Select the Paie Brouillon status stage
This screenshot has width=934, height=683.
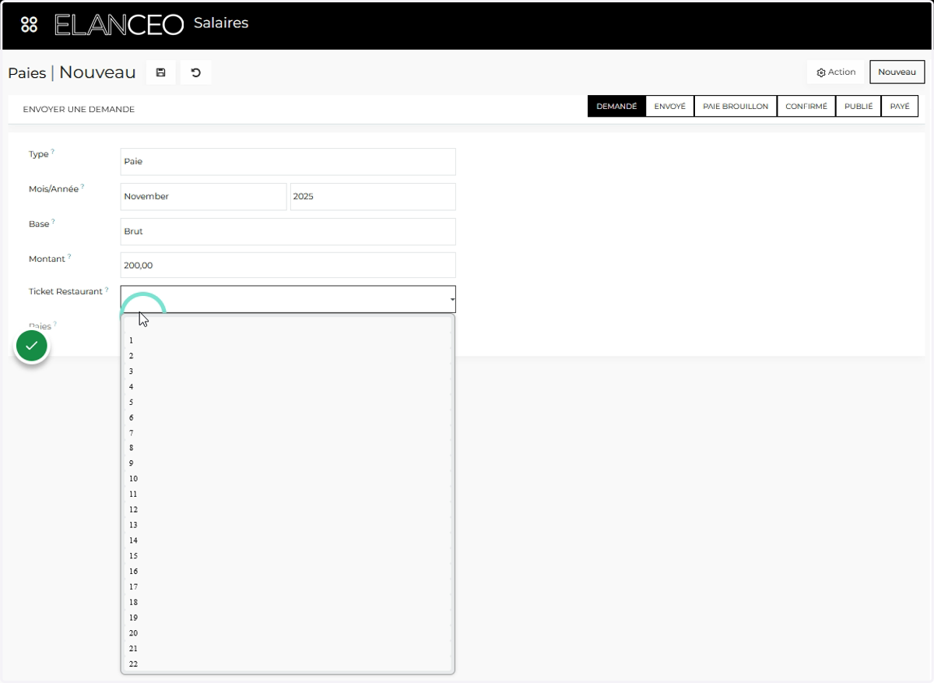(736, 107)
